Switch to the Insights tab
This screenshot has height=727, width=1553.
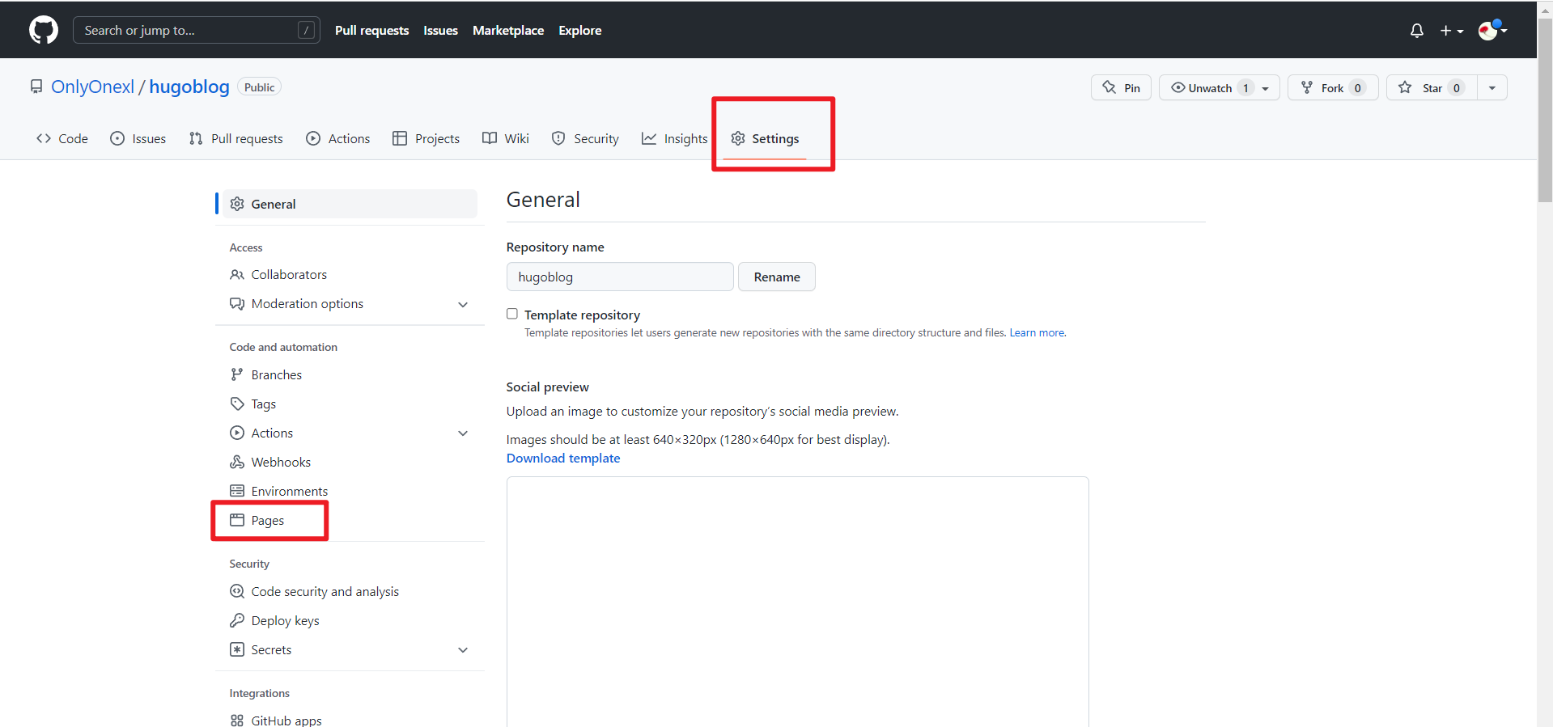[674, 138]
